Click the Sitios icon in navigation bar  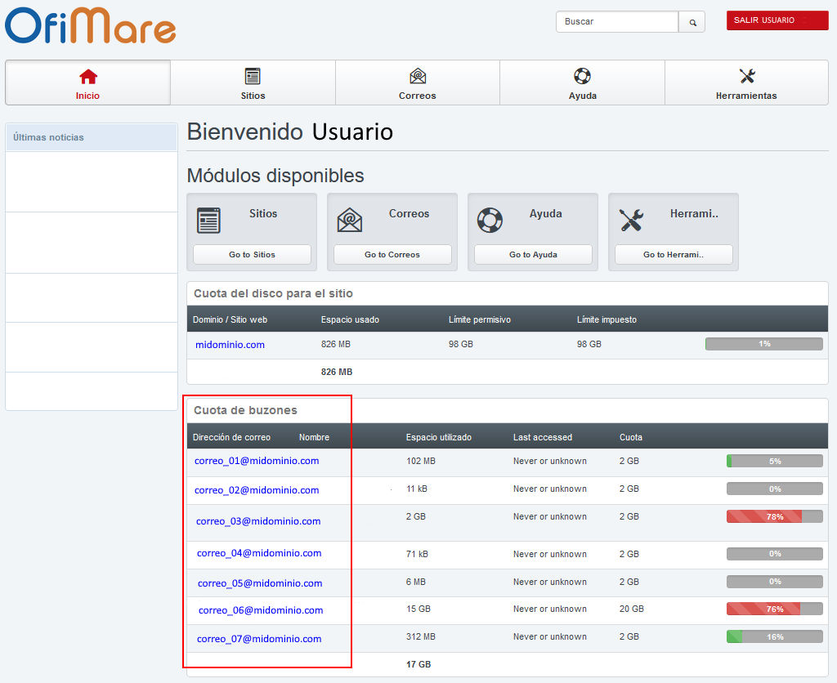(253, 76)
